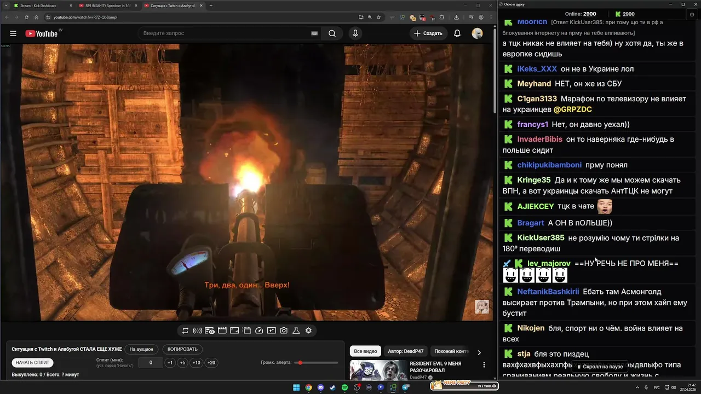Click the Meyhand username in chat

[x=534, y=84]
